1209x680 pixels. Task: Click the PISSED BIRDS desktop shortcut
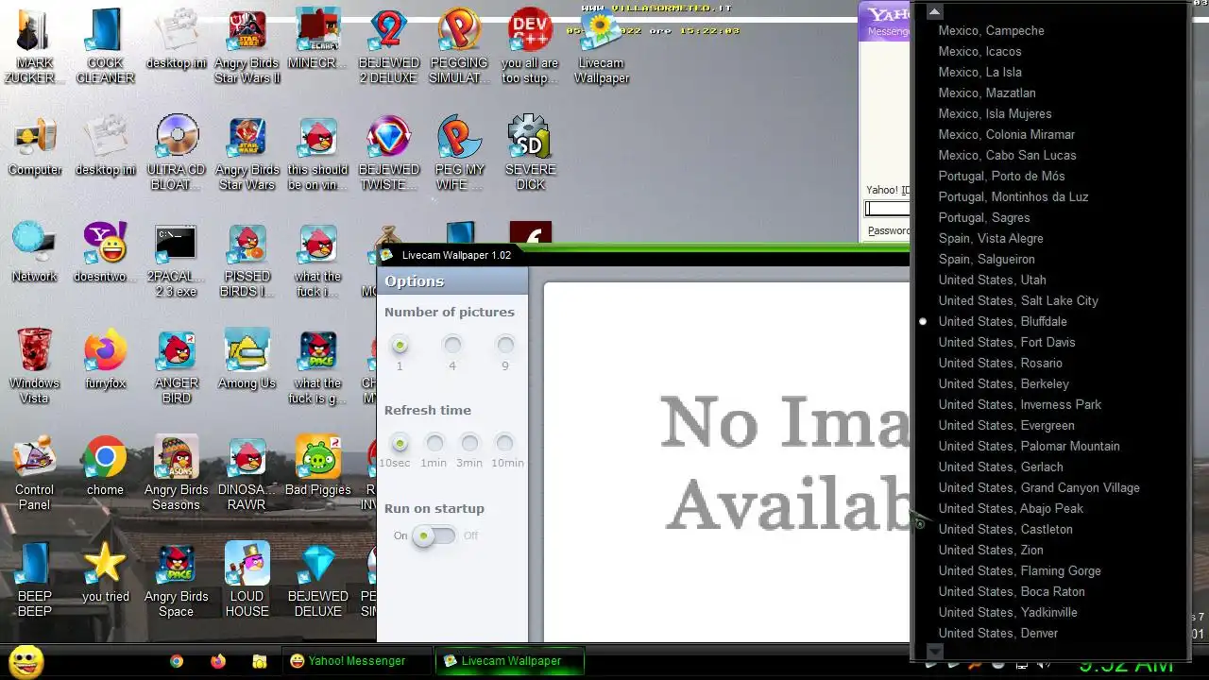(x=247, y=261)
